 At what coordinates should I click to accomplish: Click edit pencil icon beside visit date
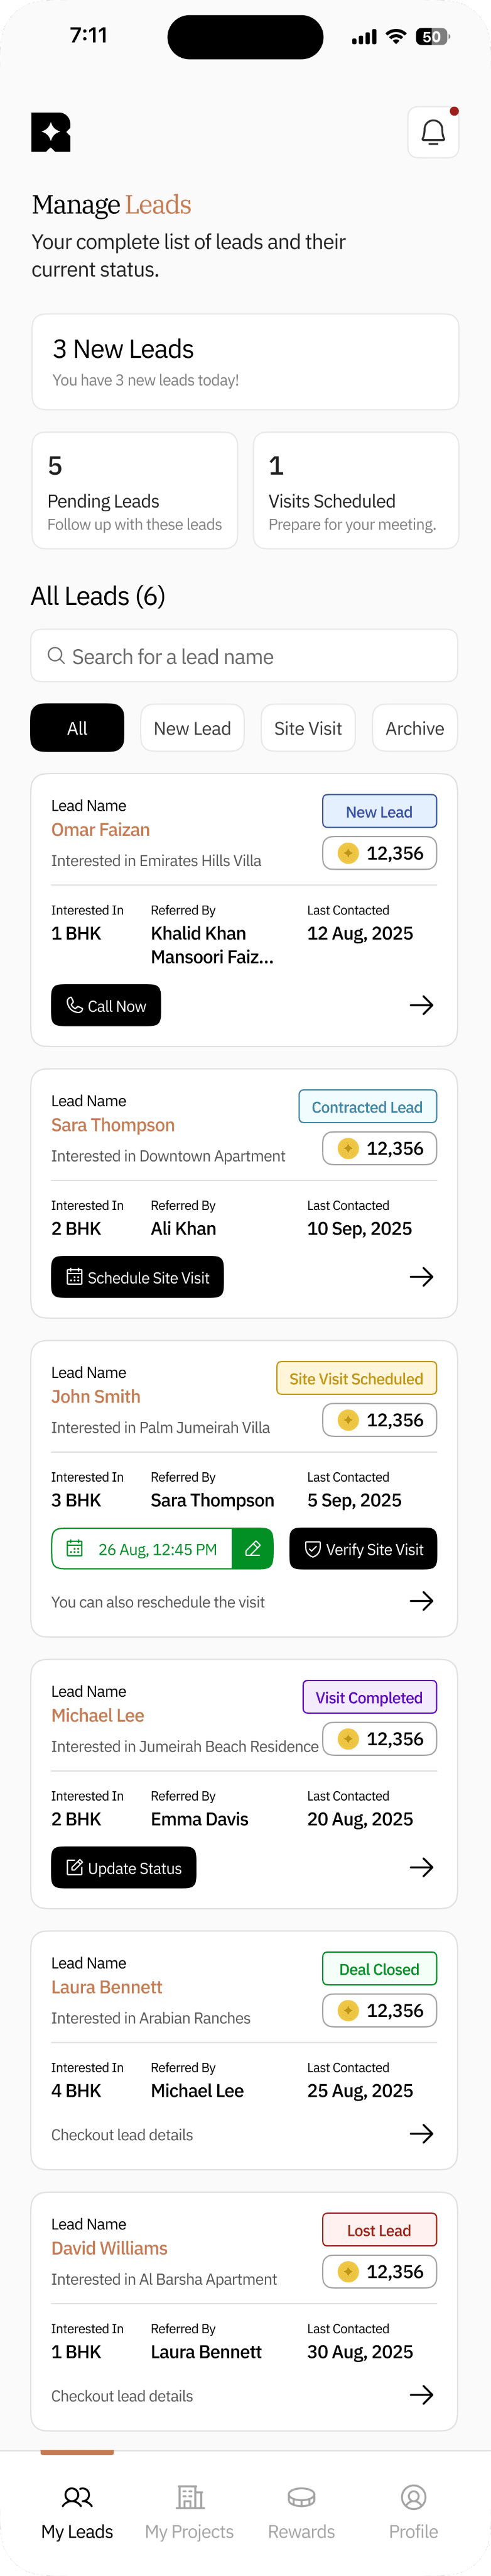point(254,1548)
